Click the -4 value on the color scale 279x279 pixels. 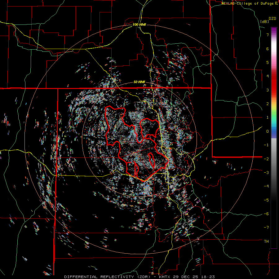coord(266,186)
